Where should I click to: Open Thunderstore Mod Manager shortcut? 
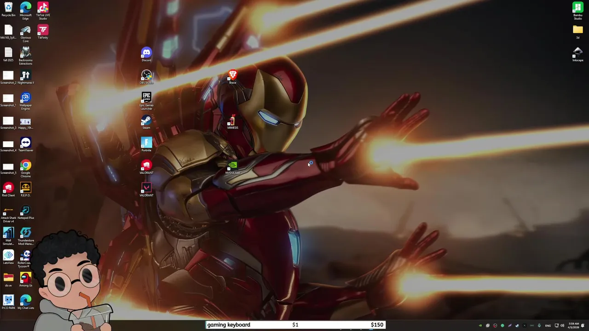coord(26,236)
